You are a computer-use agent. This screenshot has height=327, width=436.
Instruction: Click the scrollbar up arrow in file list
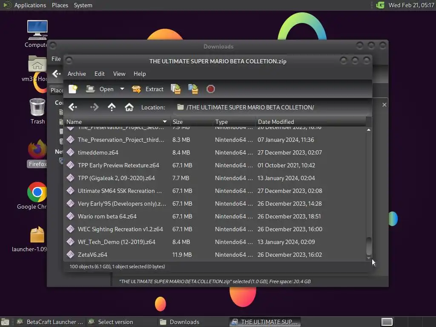tap(368, 130)
